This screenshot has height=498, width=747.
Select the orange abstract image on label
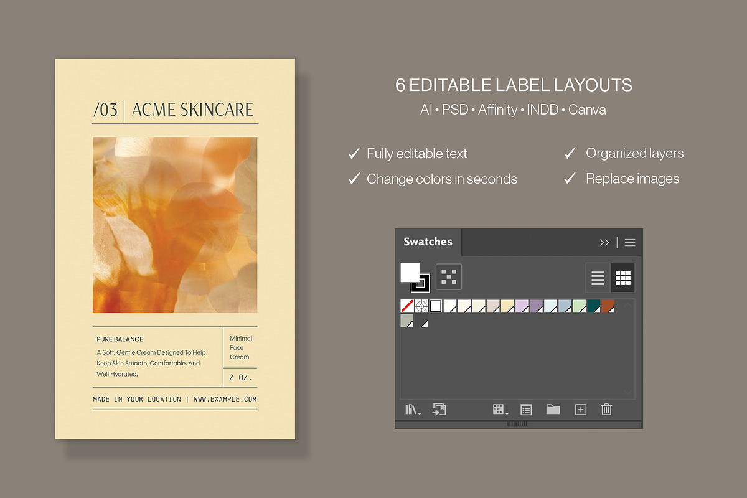[175, 225]
